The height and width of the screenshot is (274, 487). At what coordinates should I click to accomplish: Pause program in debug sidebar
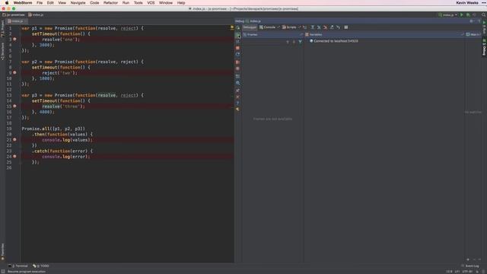pos(237,41)
